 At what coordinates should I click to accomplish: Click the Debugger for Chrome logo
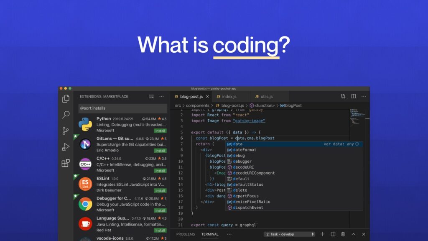pyautogui.click(x=85, y=204)
